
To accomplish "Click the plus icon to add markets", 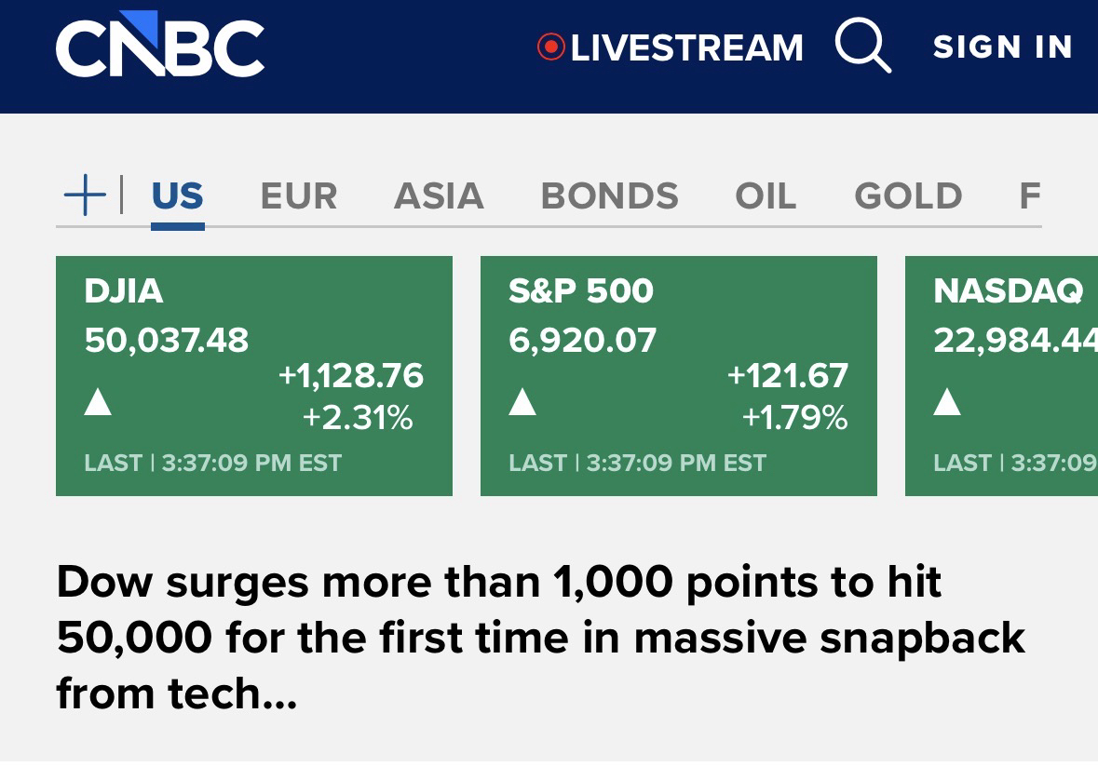I will pos(85,196).
